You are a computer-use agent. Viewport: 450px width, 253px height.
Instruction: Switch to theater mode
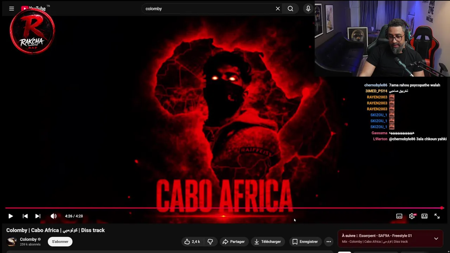[x=425, y=216]
